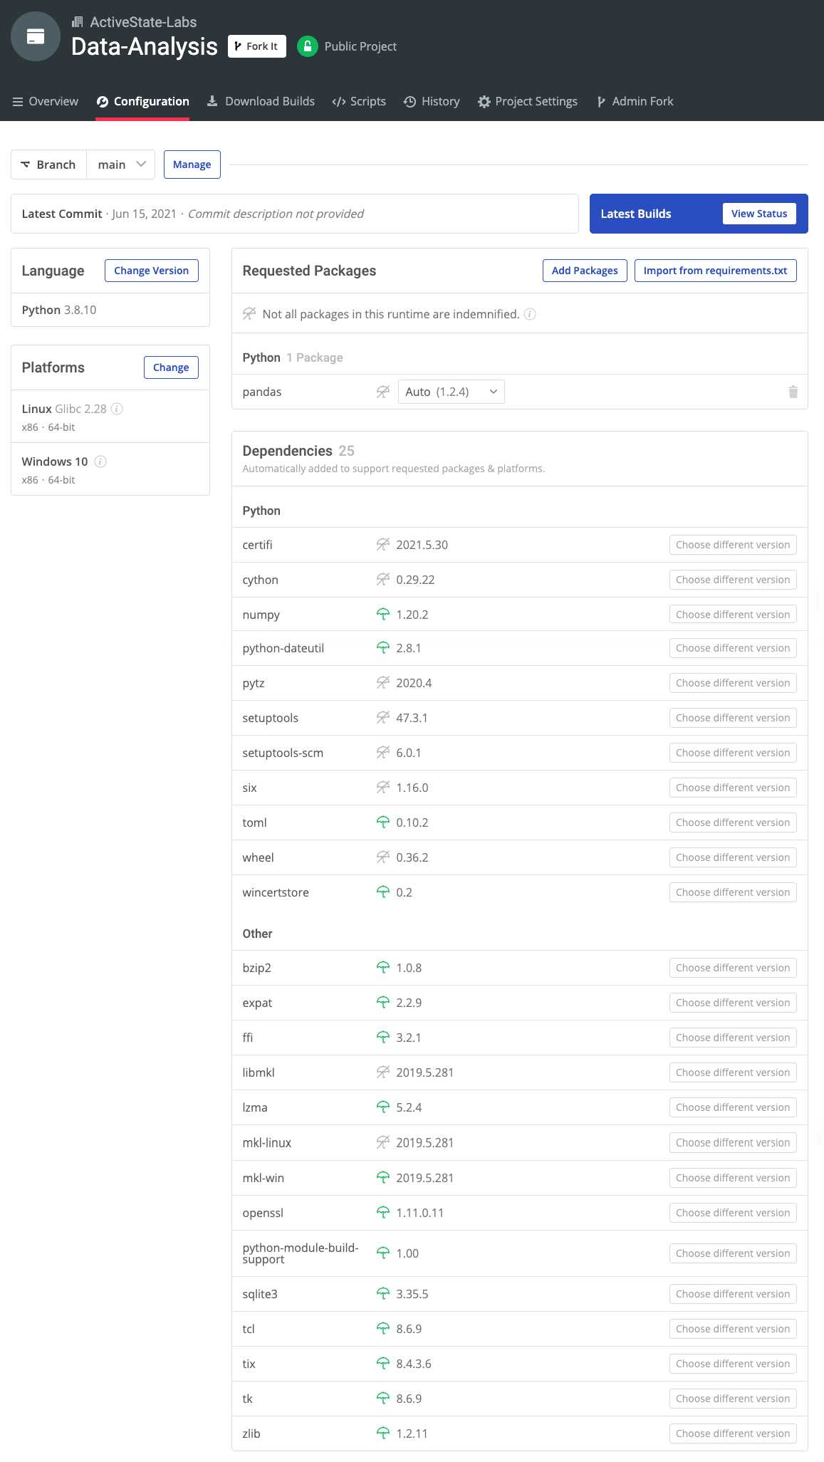Click the numpy indemnified umbrella icon
Screen dimensions: 824x1462
pos(383,615)
